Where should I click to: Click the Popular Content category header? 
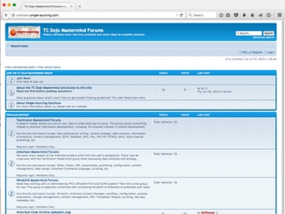(18, 115)
